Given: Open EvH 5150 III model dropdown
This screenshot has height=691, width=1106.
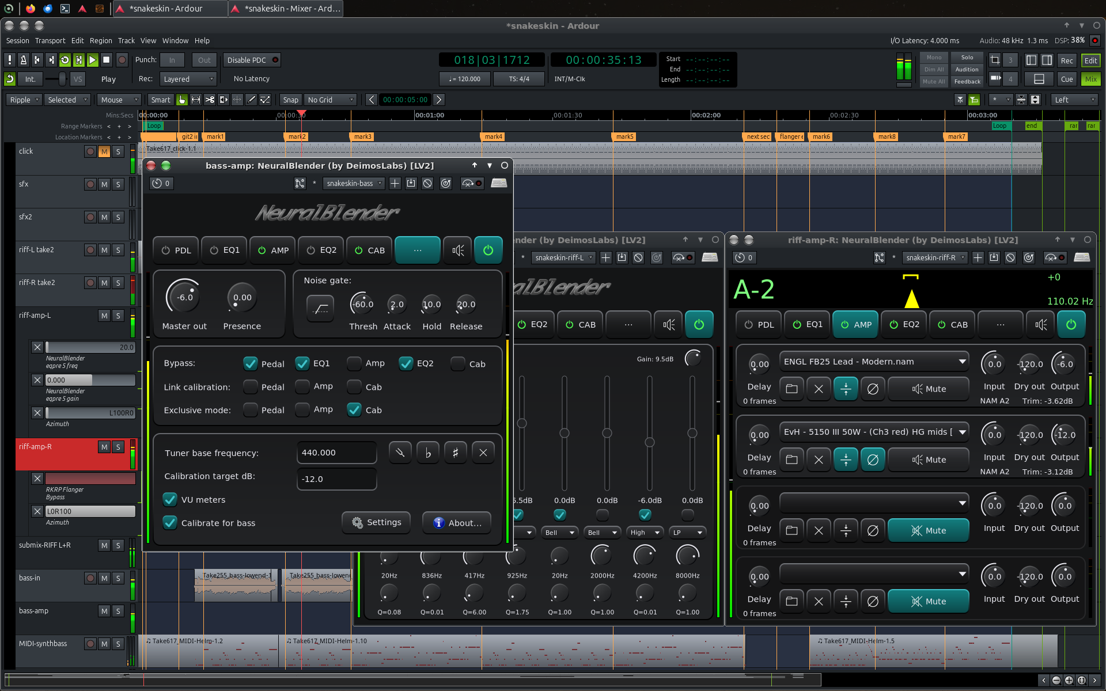Looking at the screenshot, I should click(874, 432).
